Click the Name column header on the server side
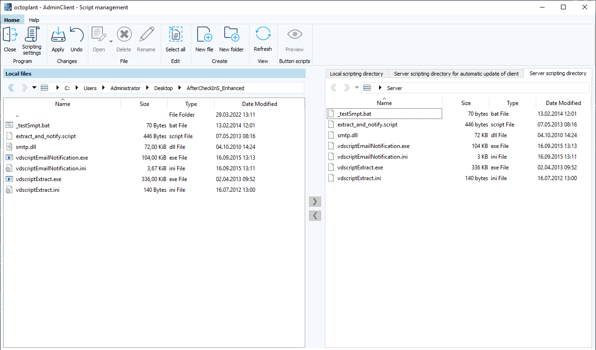Screen dimensions: 596x350 (384, 103)
